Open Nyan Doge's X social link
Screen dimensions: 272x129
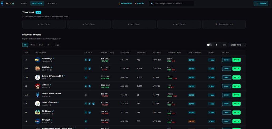pyautogui.click(x=86, y=60)
